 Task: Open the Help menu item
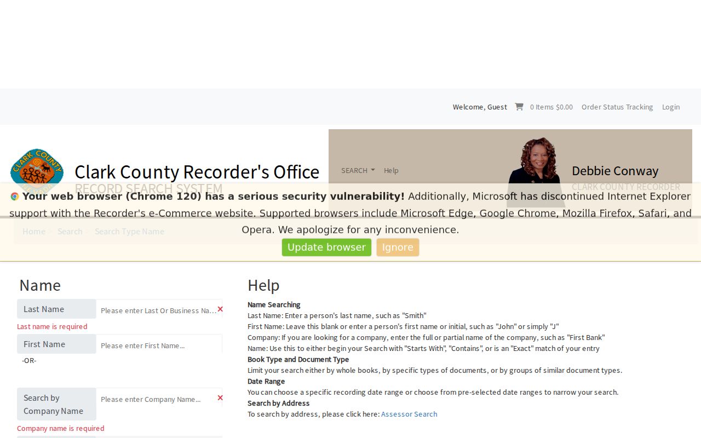coord(391,170)
